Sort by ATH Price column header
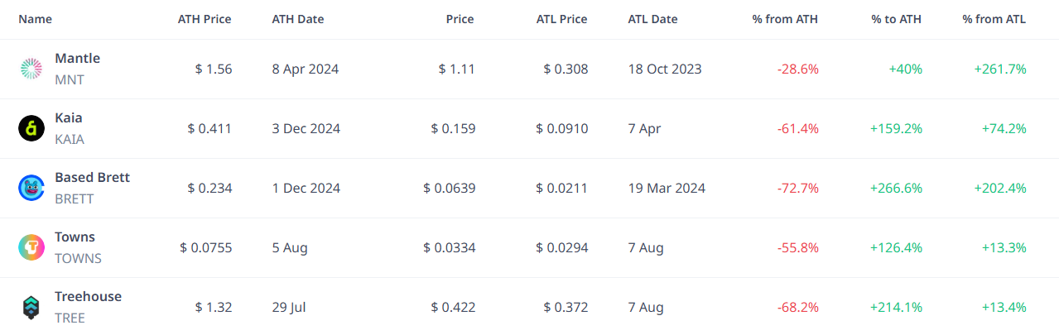The height and width of the screenshot is (335, 1059). (205, 19)
